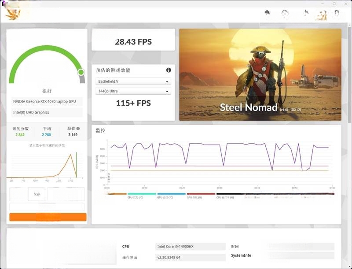Click your score value 2 842

pyautogui.click(x=20, y=135)
